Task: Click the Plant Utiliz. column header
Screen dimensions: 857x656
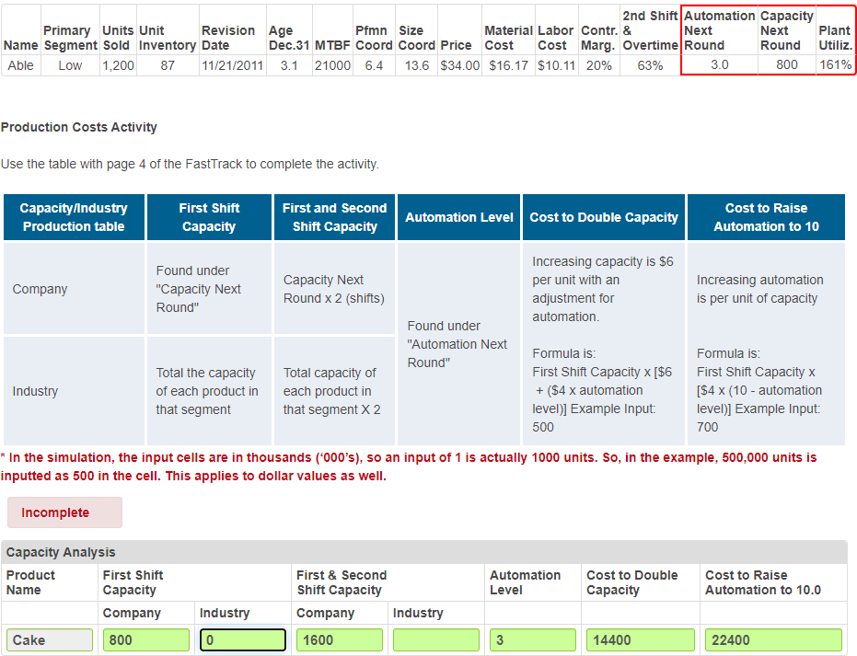Action: pyautogui.click(x=835, y=39)
